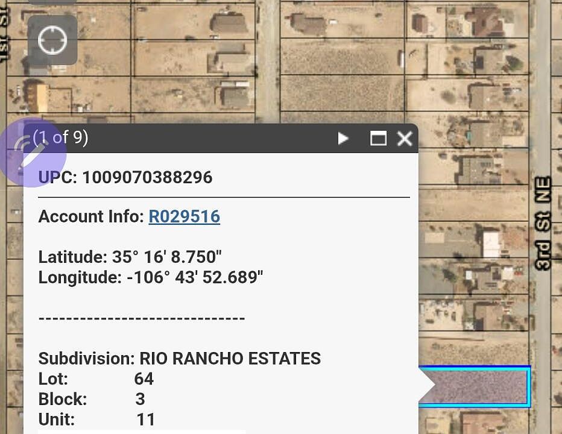
Task: Click the subdivision name RIO RANCHO ESTATES
Action: pyautogui.click(x=230, y=359)
